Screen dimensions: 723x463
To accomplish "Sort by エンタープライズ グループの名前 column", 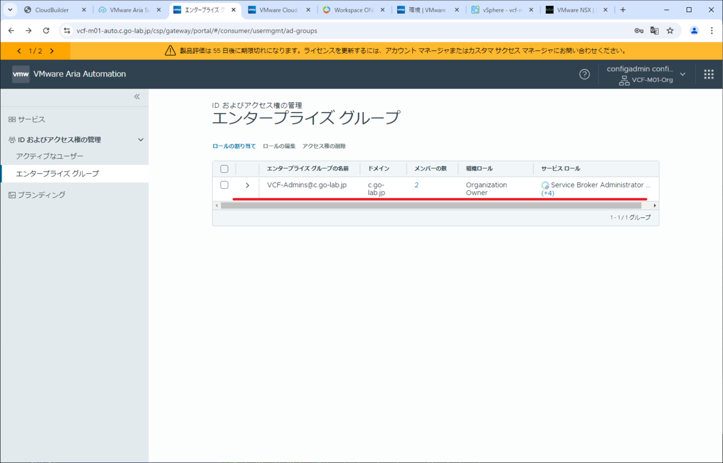I will (308, 169).
